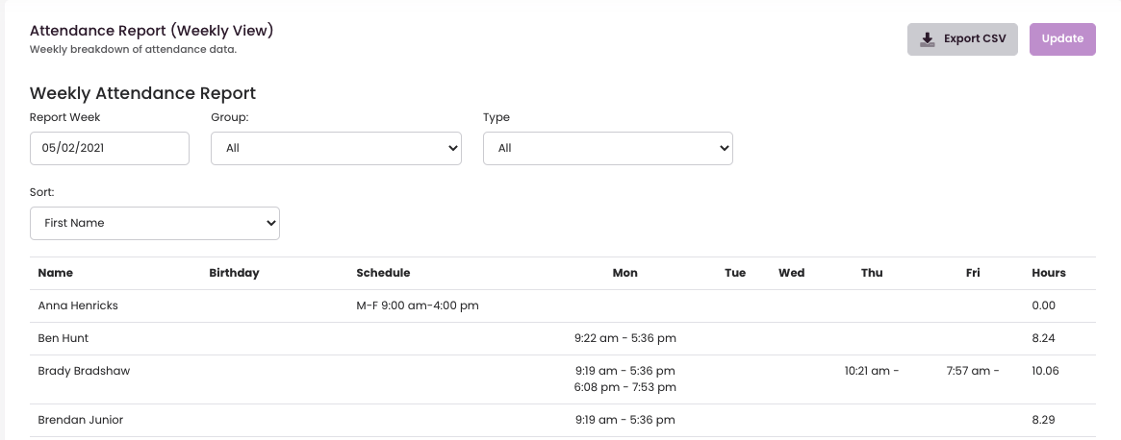Click the 10.06 hours value

pyautogui.click(x=1045, y=372)
